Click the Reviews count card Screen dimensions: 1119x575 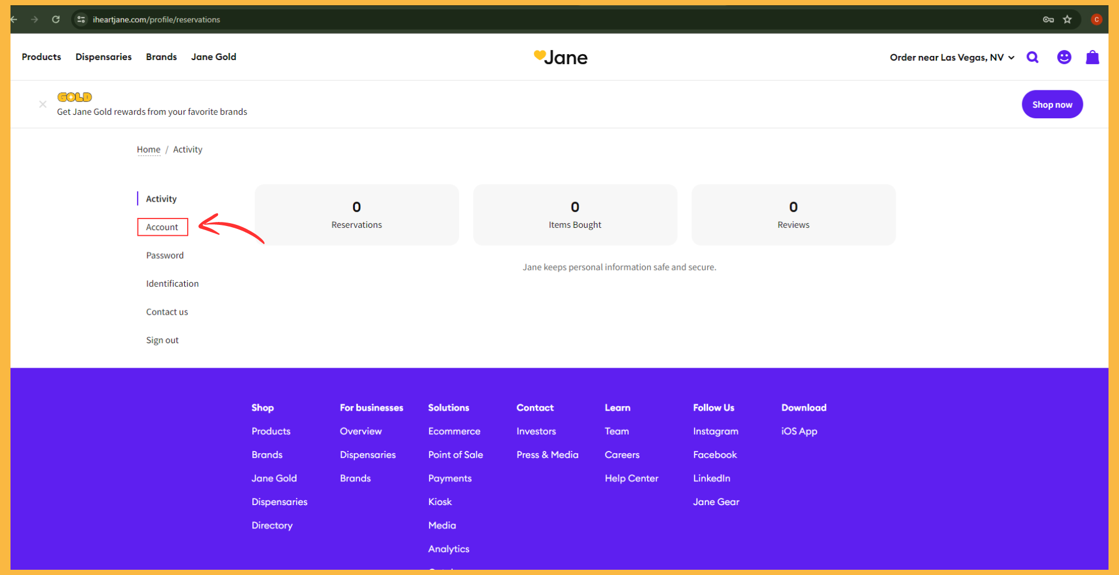[x=793, y=215]
